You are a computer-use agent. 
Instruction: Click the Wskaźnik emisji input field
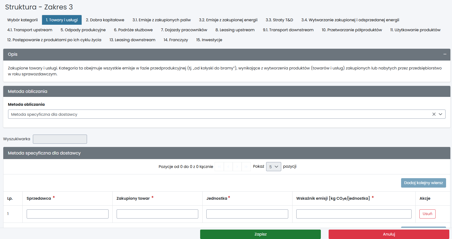coord(354,214)
